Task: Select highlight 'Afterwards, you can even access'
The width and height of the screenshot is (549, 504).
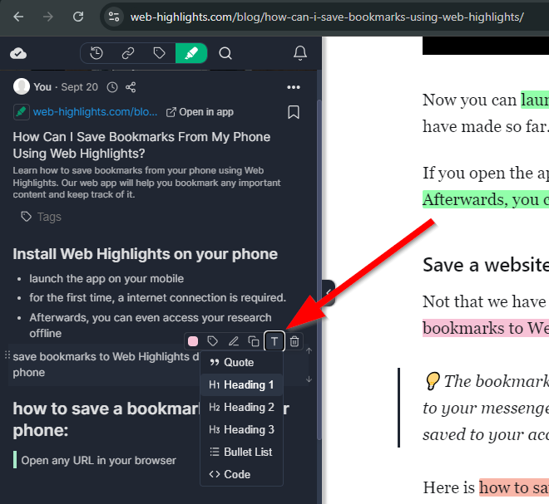Action: point(151,325)
